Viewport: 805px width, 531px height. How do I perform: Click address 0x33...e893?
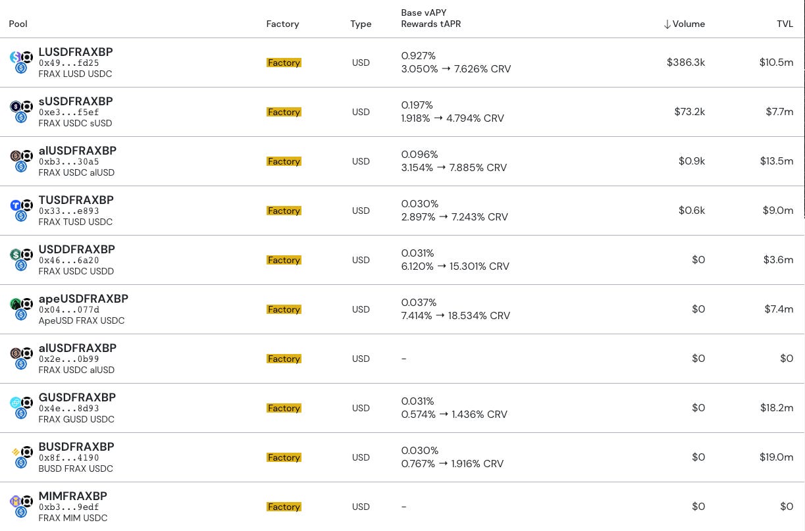(x=68, y=211)
